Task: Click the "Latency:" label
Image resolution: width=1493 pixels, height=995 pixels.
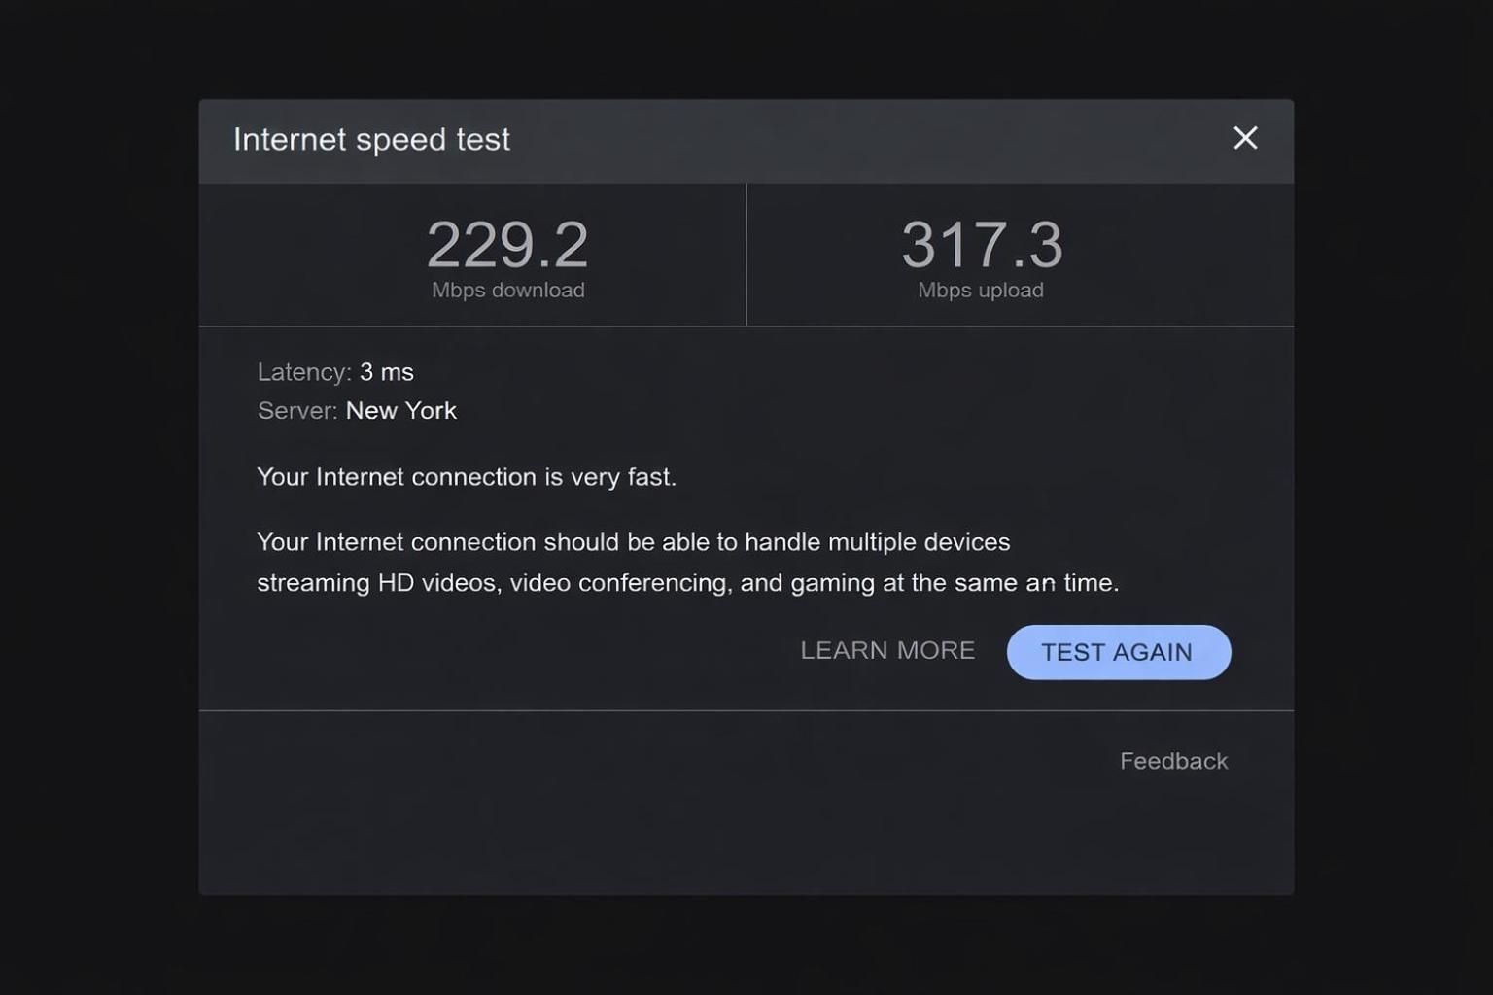Action: coord(303,372)
